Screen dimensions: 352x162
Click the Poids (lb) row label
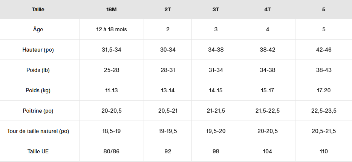tap(38, 70)
